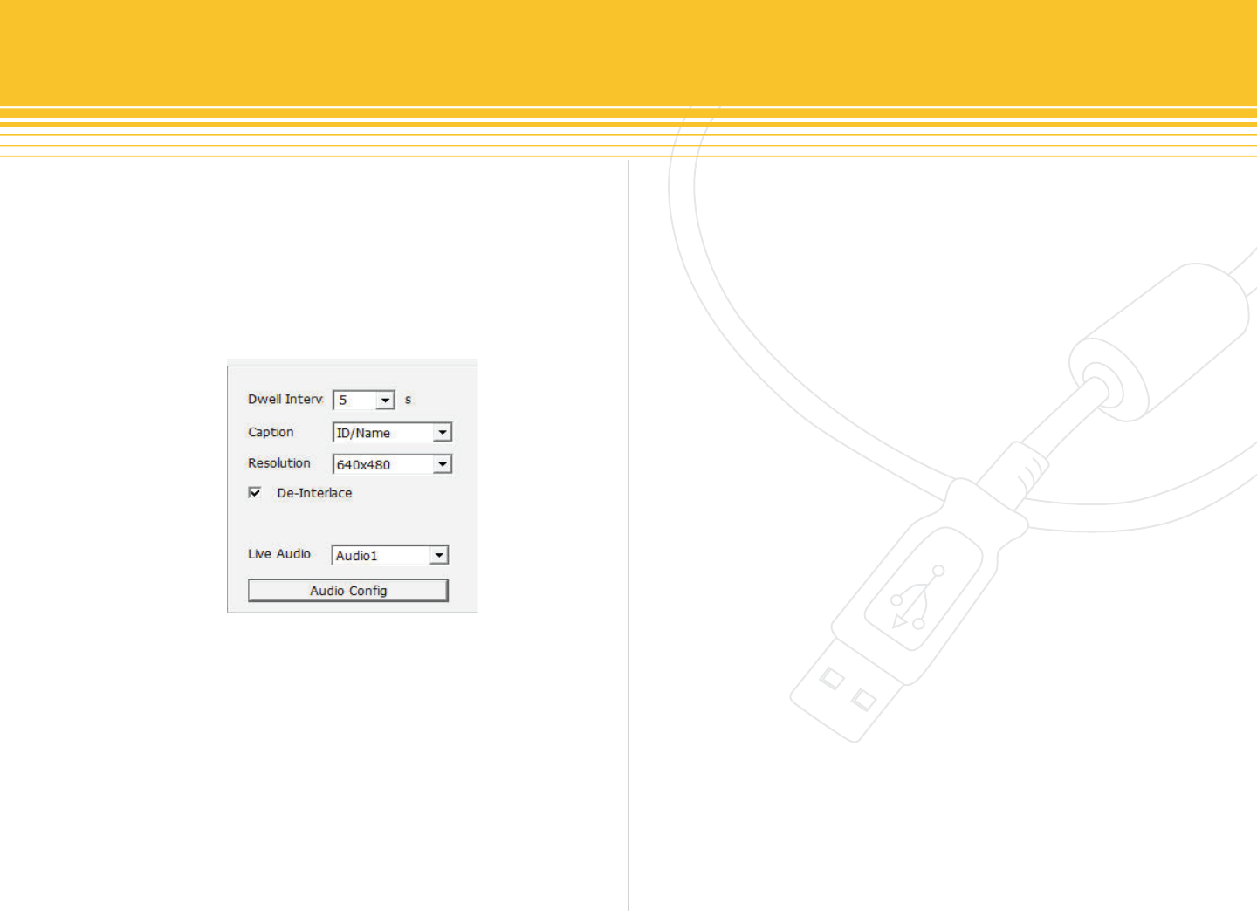Viewport: 1257px width, 911px height.
Task: Expand the Live Audio Audio1 dropdown
Action: click(439, 555)
